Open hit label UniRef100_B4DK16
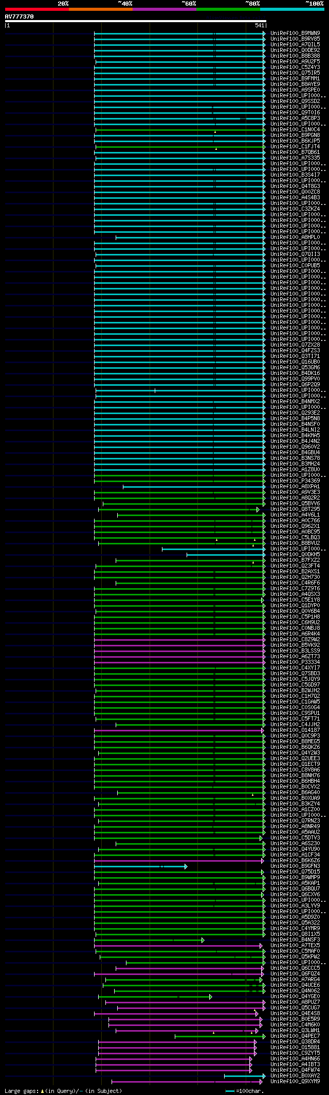 [295, 373]
